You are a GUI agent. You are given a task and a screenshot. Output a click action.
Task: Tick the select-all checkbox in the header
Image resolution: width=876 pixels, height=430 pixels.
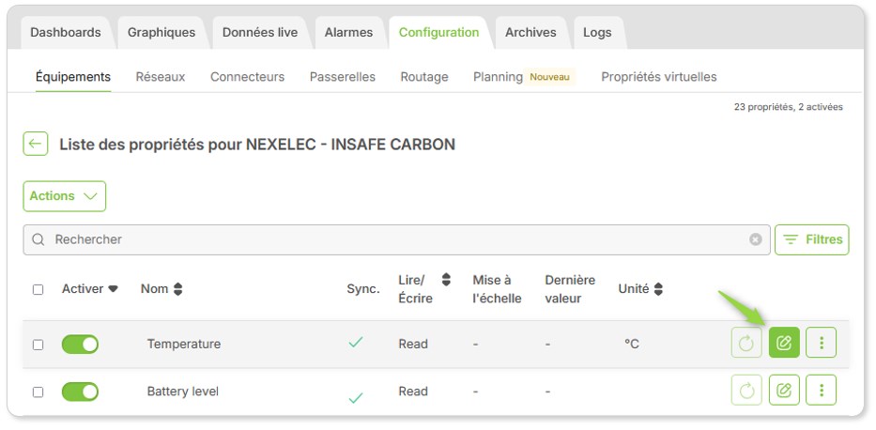(38, 289)
